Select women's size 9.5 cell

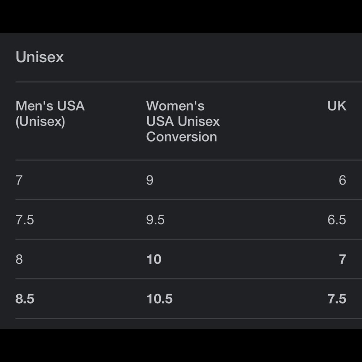pos(155,220)
